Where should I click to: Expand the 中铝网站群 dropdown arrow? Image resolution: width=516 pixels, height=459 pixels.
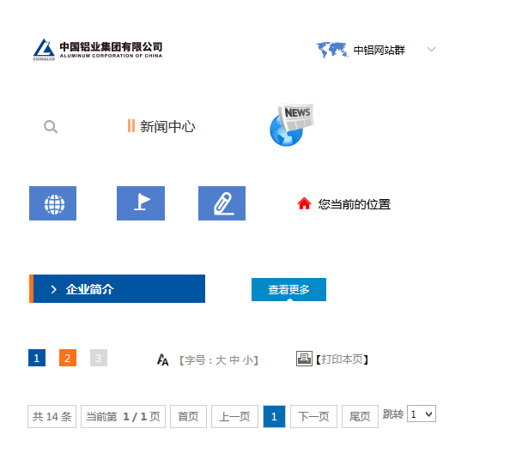pos(431,50)
